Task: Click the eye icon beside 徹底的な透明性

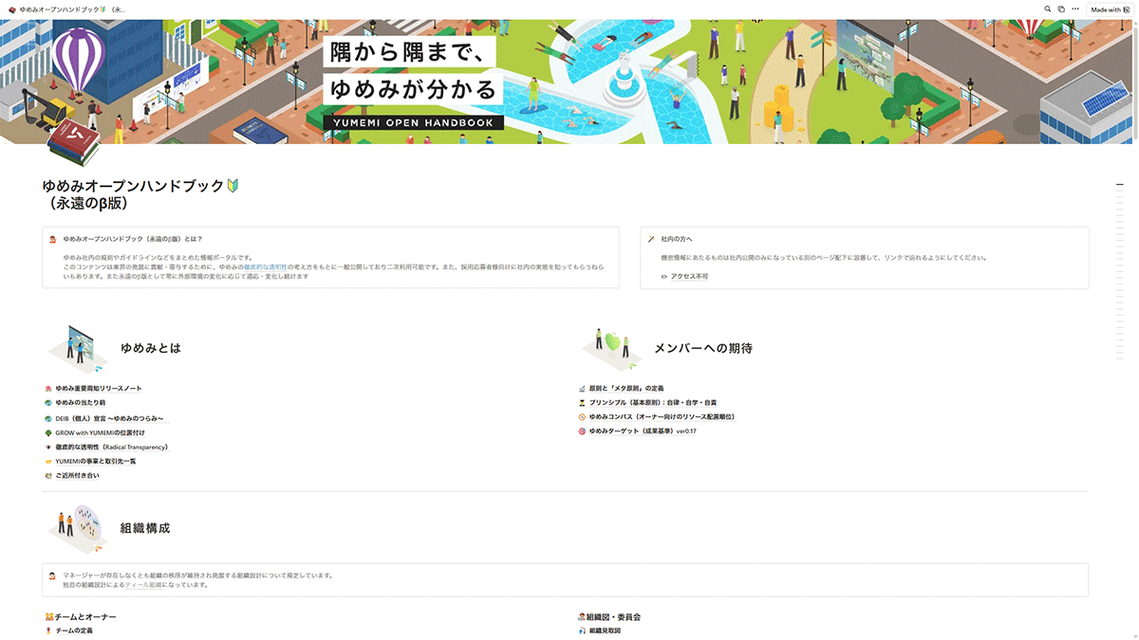Action: tap(48, 447)
